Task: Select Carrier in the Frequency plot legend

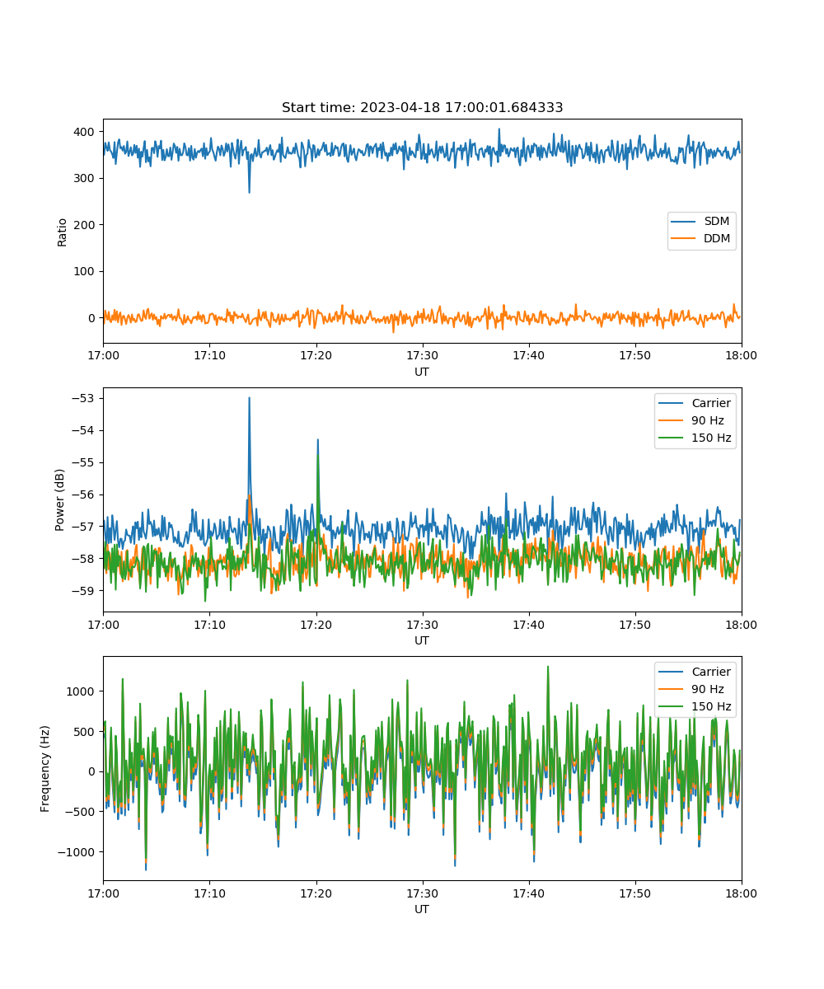Action: tap(711, 672)
